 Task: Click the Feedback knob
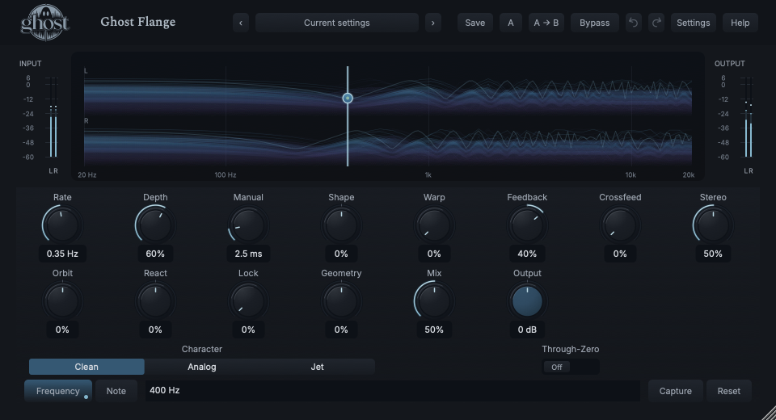pos(527,225)
